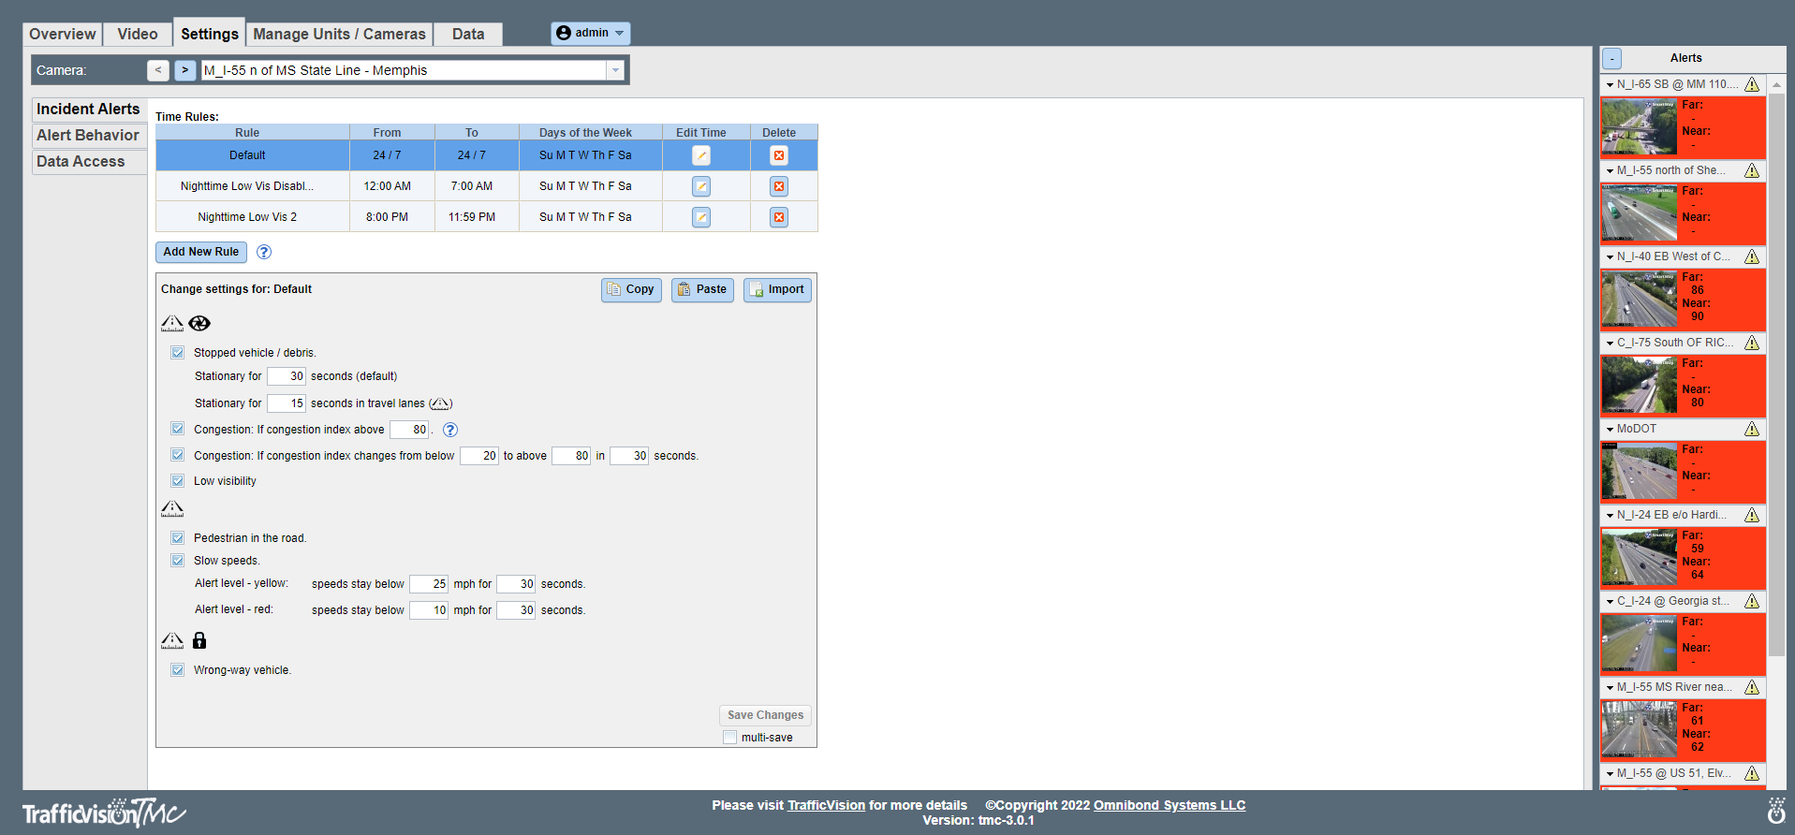Open the admin user dropdown
Image resolution: width=1795 pixels, height=835 pixels.
(591, 33)
